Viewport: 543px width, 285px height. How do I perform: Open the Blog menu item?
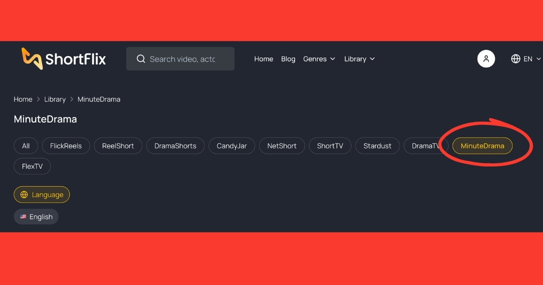288,59
